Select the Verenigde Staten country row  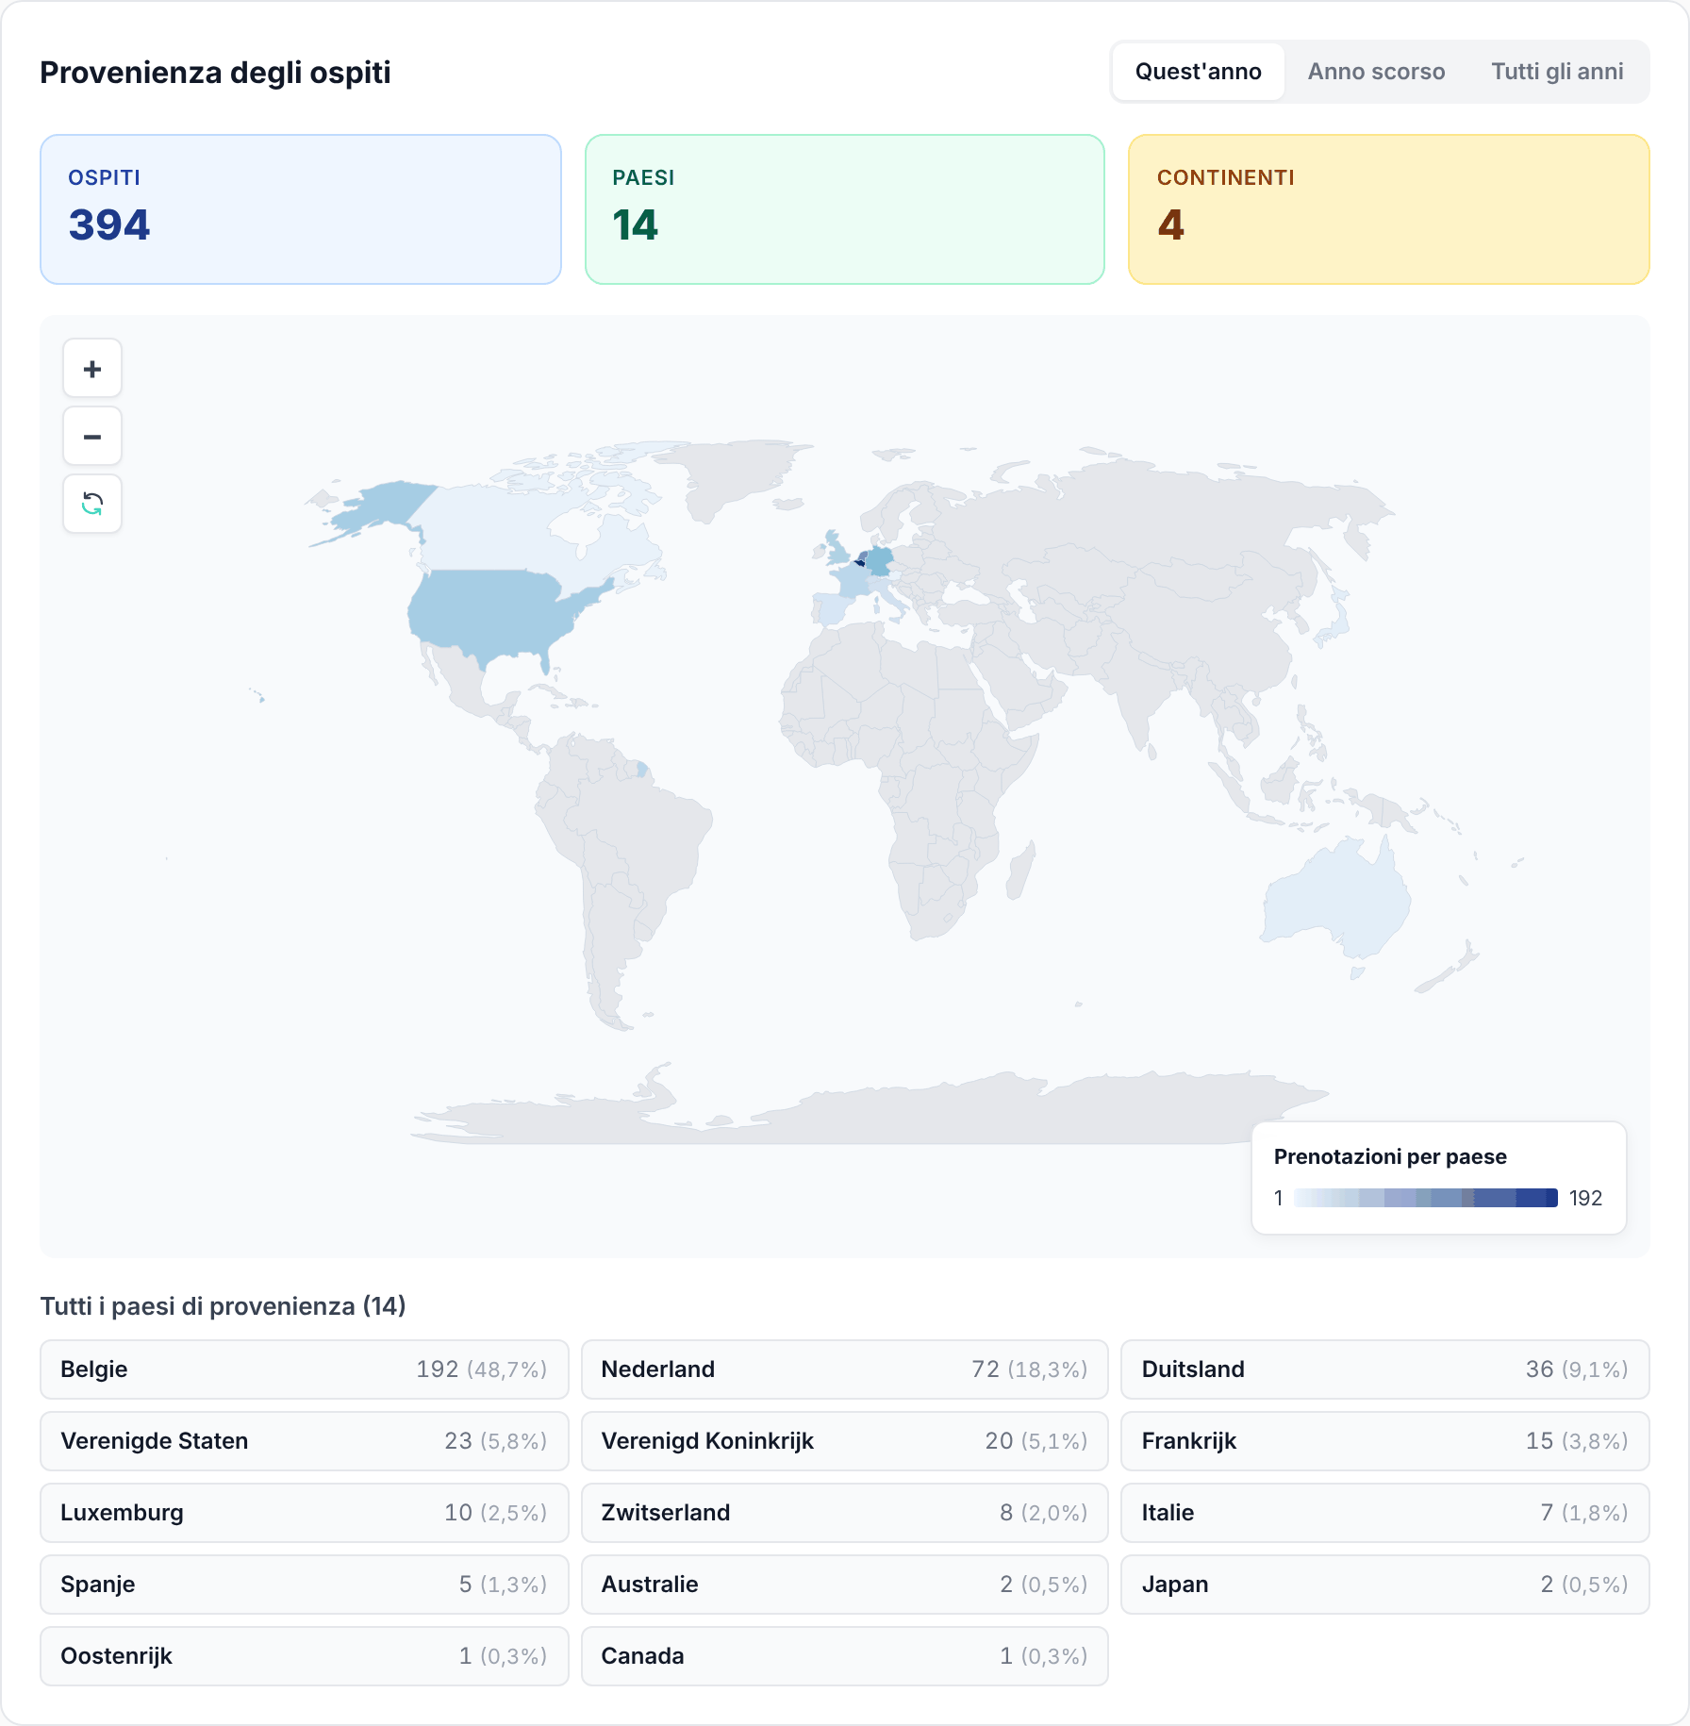(x=305, y=1441)
